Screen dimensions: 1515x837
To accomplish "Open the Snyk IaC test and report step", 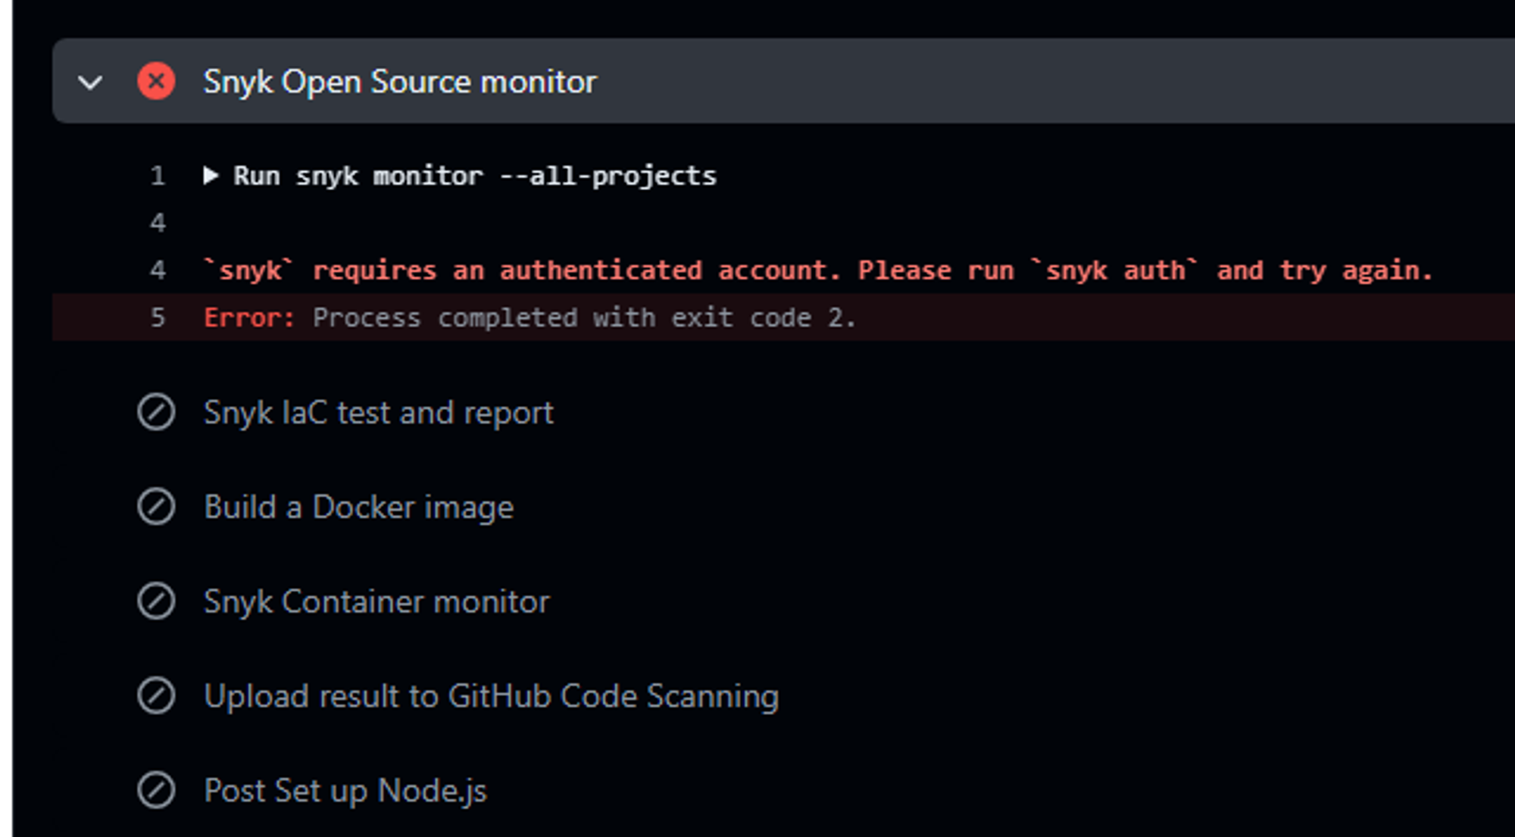I will (378, 413).
